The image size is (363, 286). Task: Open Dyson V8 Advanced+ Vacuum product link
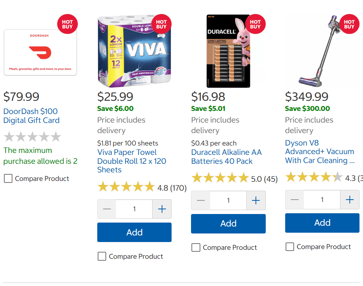[320, 152]
